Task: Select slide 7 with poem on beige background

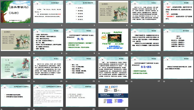Action: [16, 40]
